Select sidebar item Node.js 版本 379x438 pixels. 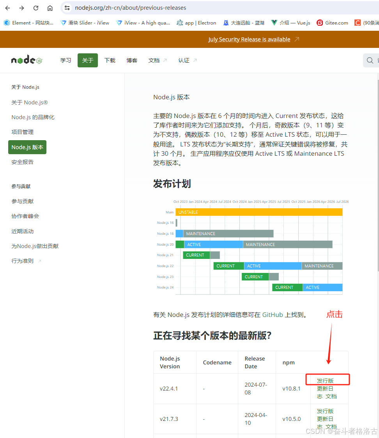pos(27,147)
